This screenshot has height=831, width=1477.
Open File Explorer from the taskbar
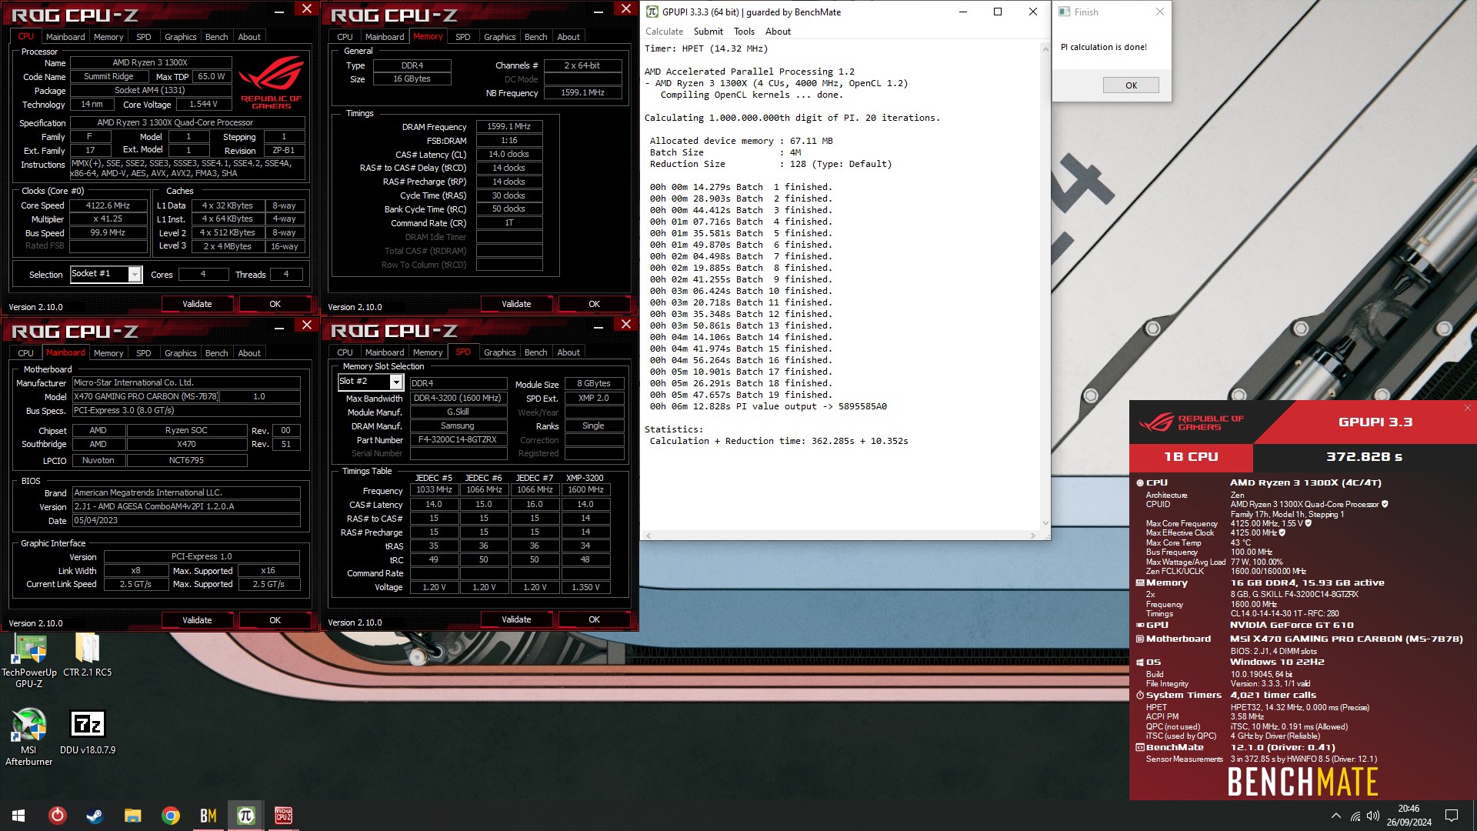pyautogui.click(x=132, y=816)
